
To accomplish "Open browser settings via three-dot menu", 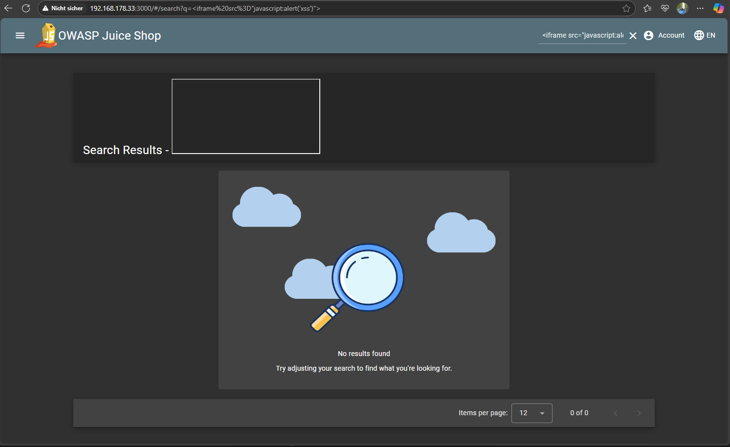I will coord(700,8).
